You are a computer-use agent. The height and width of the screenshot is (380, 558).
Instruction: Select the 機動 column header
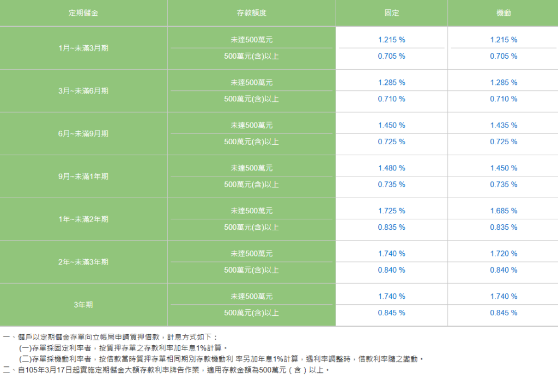click(503, 13)
